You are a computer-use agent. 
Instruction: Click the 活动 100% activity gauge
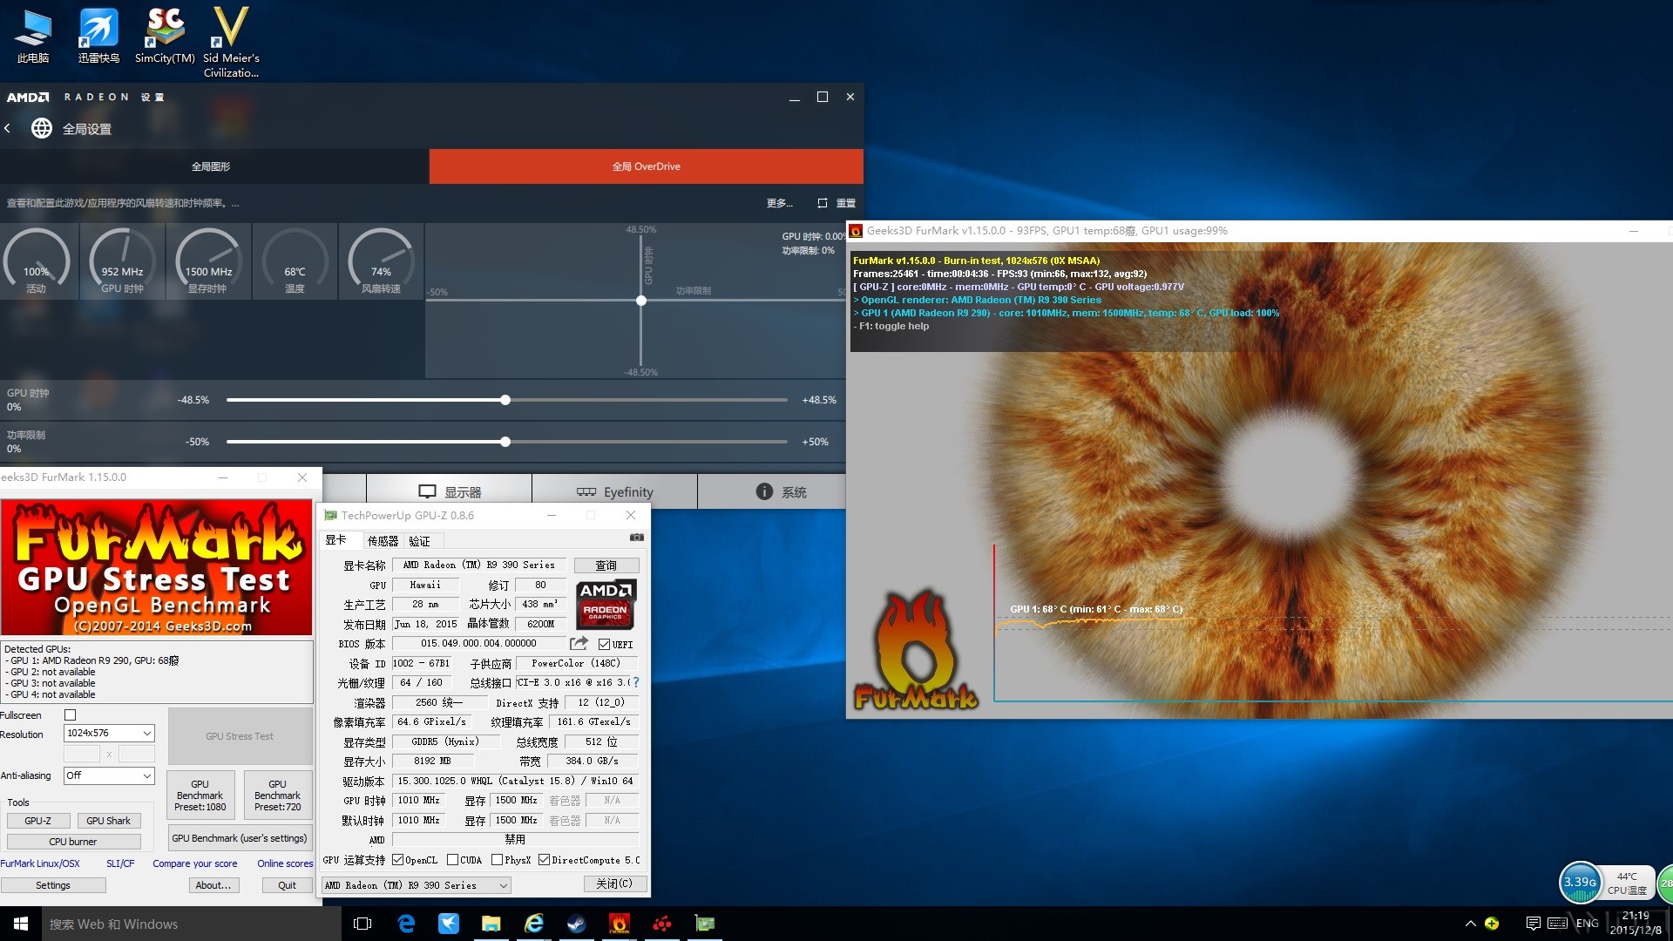(x=37, y=261)
